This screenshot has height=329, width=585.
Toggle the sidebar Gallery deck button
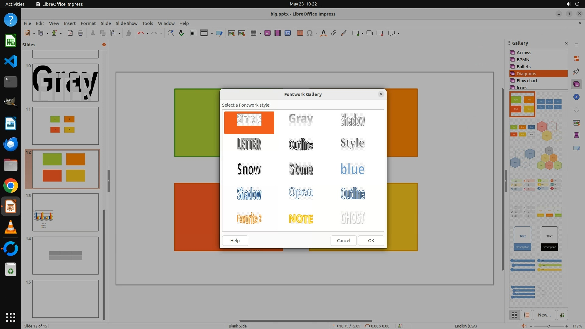tap(576, 84)
